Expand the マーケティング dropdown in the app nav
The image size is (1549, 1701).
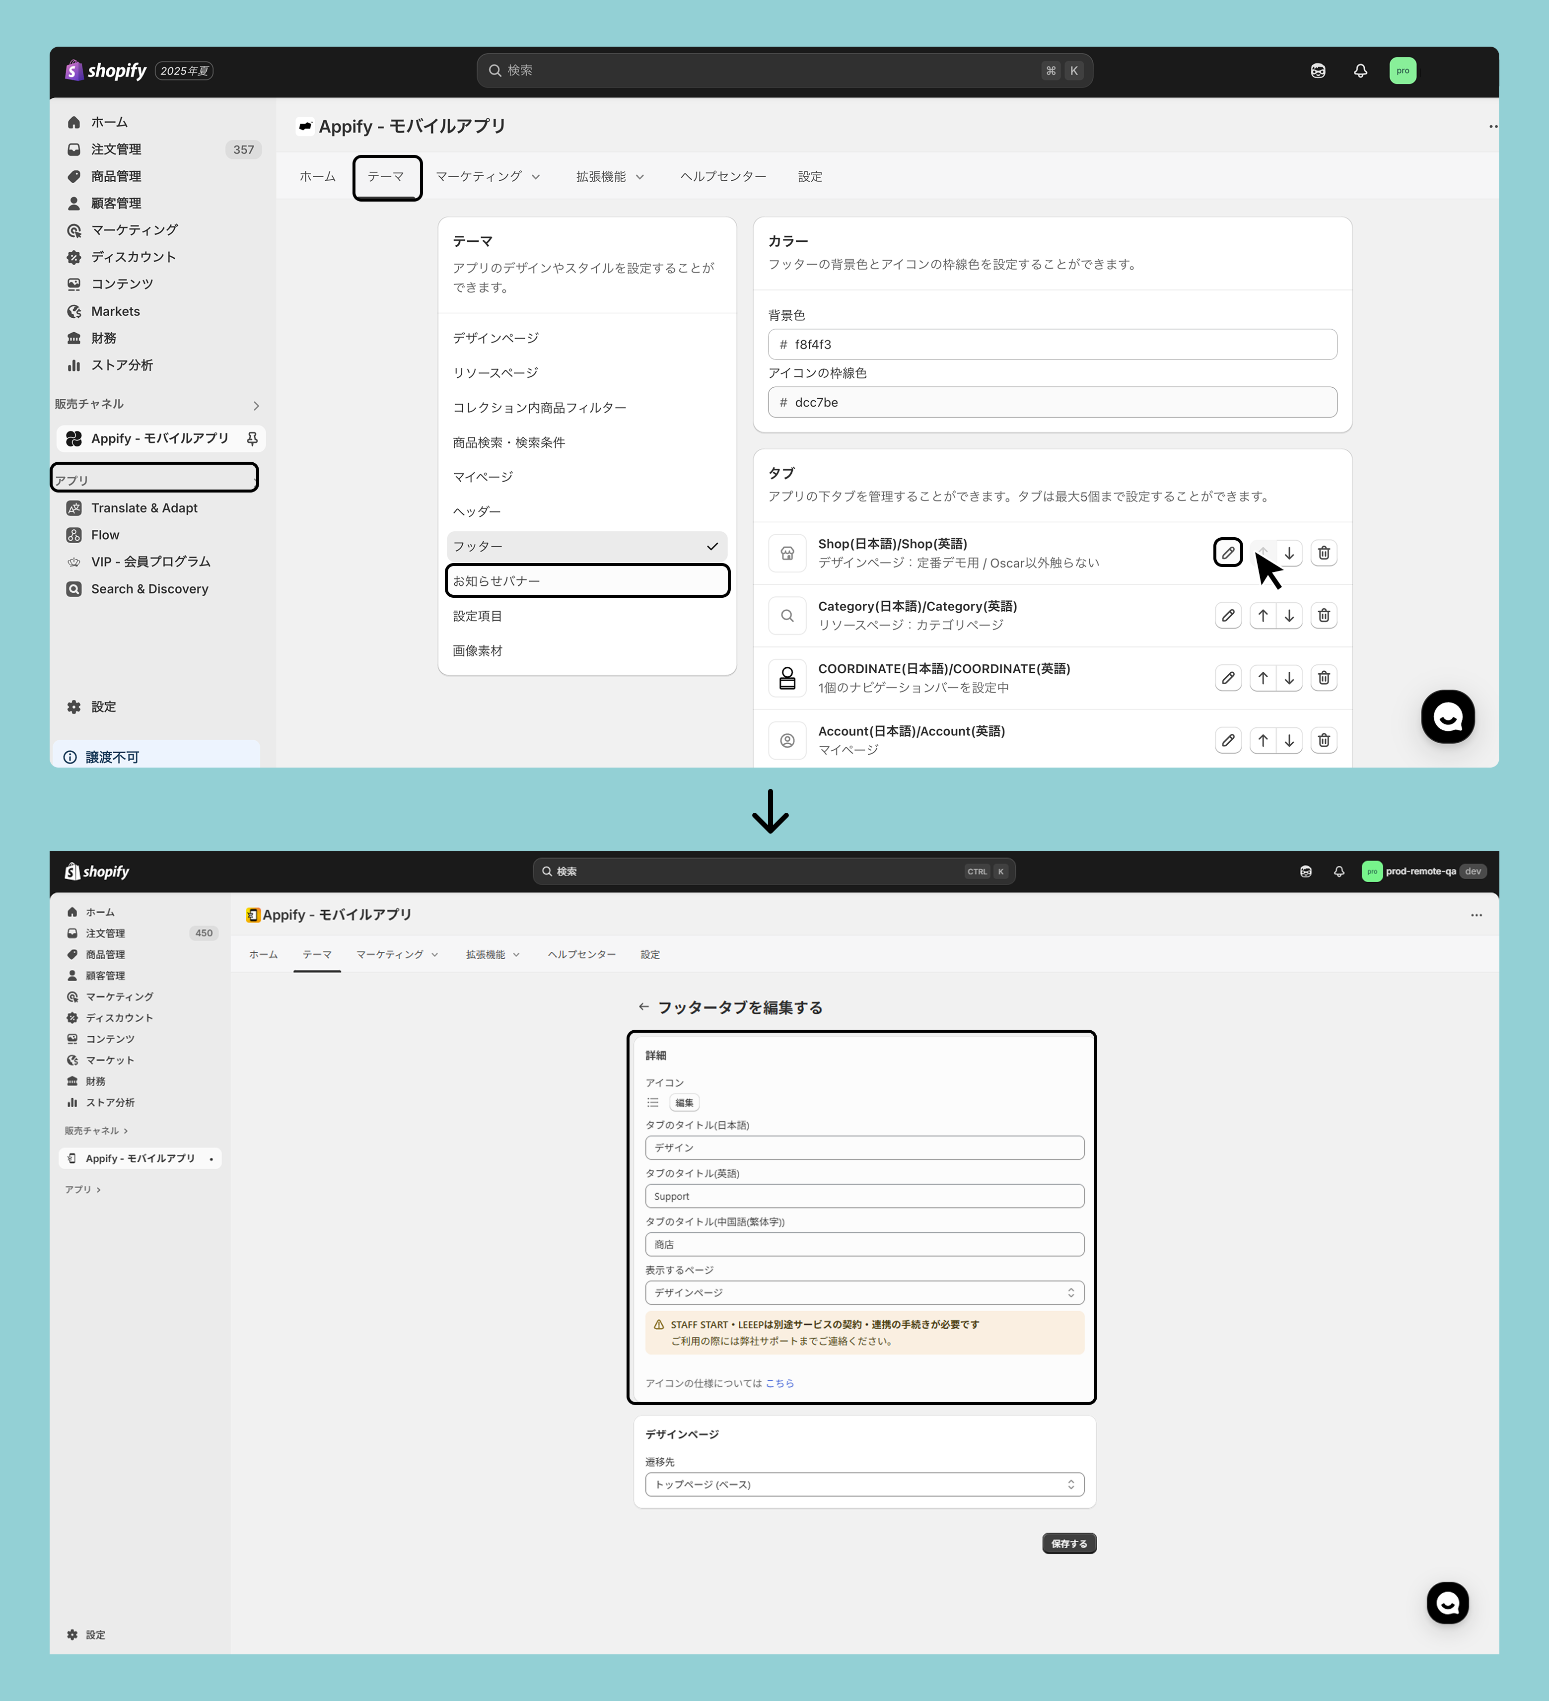(488, 176)
